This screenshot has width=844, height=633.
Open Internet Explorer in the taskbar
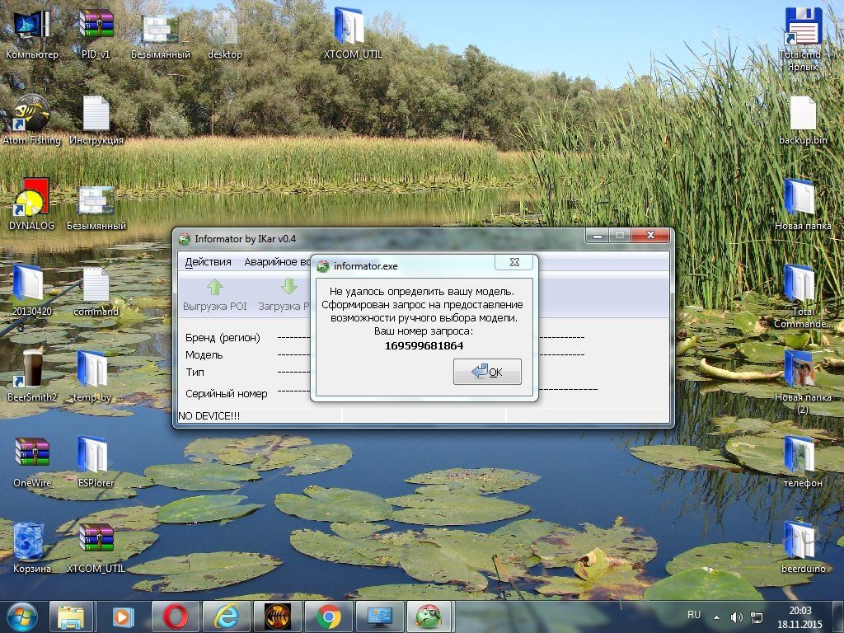[226, 616]
